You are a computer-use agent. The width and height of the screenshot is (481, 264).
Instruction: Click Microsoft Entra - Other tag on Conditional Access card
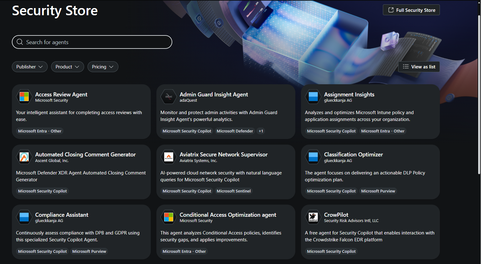(x=184, y=252)
